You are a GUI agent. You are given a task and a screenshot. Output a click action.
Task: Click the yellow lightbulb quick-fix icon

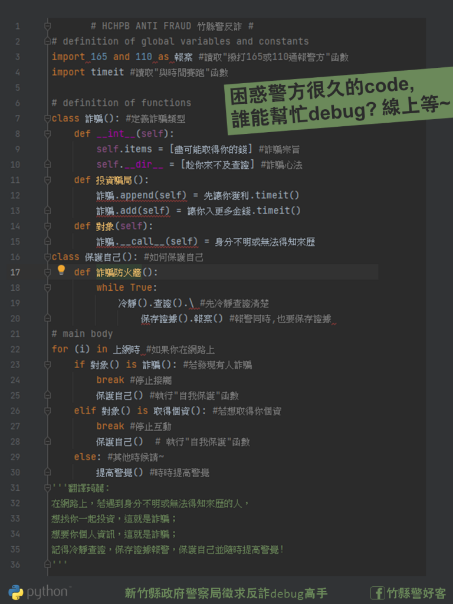(x=61, y=270)
